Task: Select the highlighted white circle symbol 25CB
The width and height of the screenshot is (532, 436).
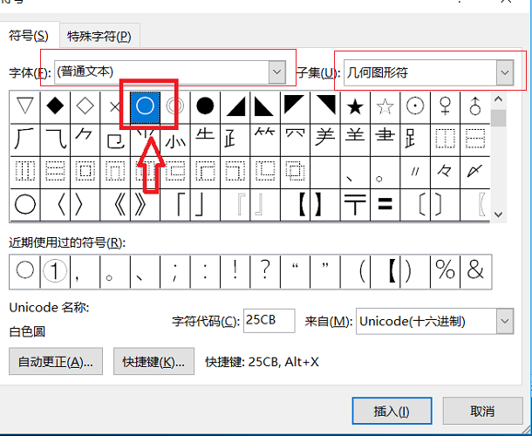Action: (x=146, y=107)
